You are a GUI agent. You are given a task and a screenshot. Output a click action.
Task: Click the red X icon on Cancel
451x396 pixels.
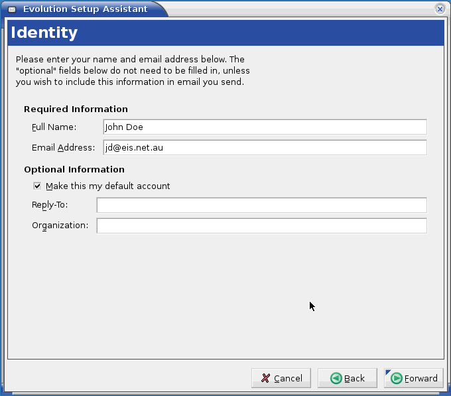tap(265, 378)
